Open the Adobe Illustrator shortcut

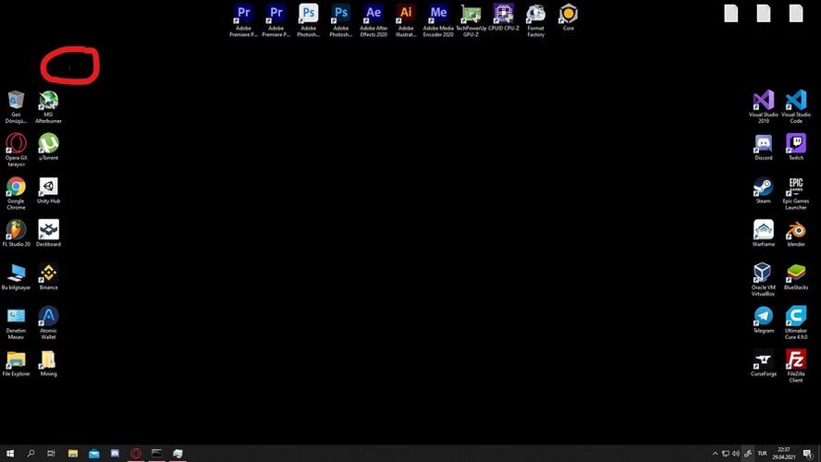tap(406, 20)
